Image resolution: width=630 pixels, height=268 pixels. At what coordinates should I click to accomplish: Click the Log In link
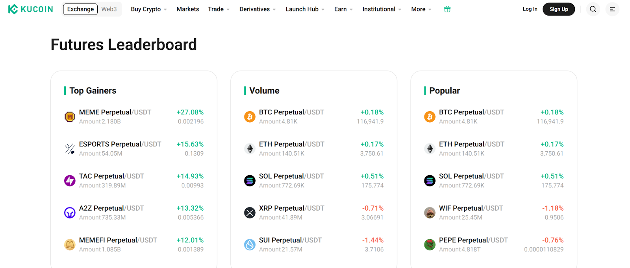(x=530, y=9)
